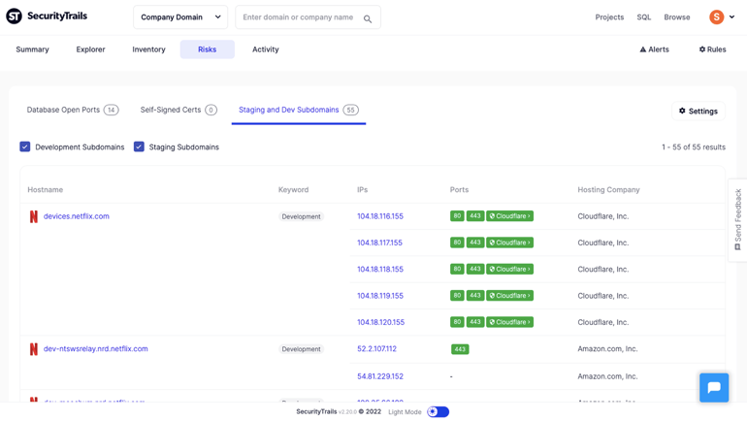This screenshot has width=747, height=421.
Task: Open the Send Feedback side tab
Action: pos(737,220)
